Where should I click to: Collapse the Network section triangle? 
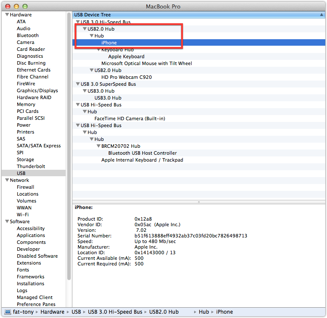pyautogui.click(x=7, y=180)
